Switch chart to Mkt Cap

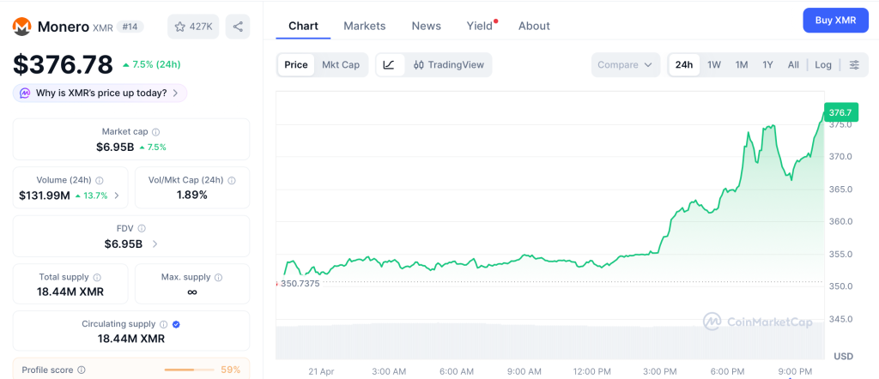pos(341,65)
